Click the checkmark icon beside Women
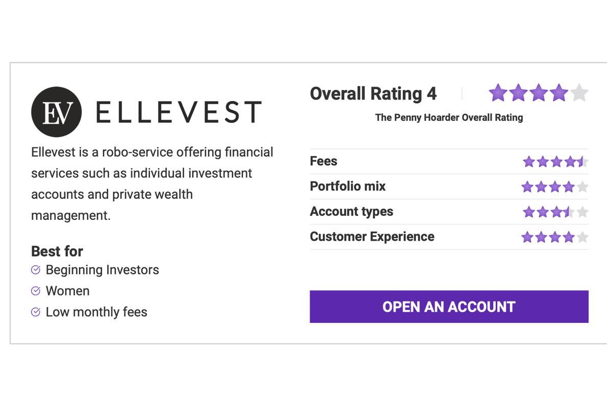The height and width of the screenshot is (408, 612). point(36,291)
